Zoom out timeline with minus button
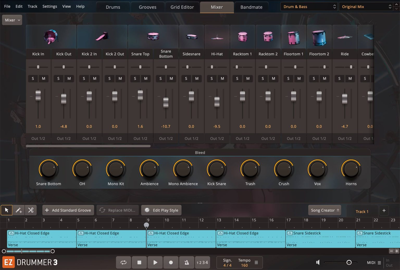Image resolution: width=400 pixels, height=270 pixels. tap(391, 251)
